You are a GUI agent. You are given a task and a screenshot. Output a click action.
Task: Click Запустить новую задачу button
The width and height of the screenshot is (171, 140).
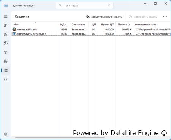point(104,17)
